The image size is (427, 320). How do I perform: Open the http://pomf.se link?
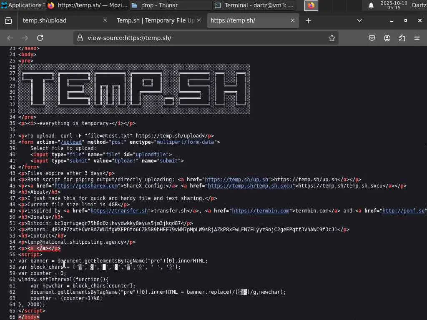pyautogui.click(x=403, y=211)
